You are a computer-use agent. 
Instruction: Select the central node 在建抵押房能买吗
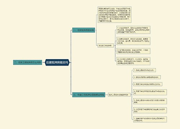coord(57,62)
